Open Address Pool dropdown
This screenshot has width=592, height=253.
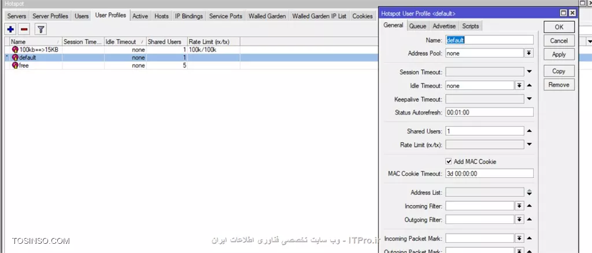pyautogui.click(x=529, y=53)
